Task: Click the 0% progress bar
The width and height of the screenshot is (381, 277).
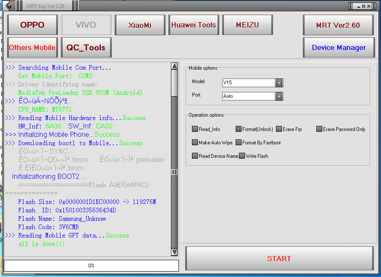Action: 91,266
